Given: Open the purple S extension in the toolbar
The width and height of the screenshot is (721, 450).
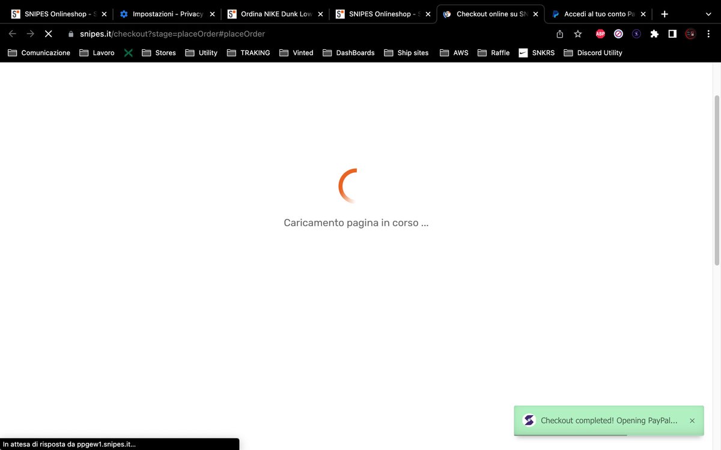Looking at the screenshot, I should 636,34.
